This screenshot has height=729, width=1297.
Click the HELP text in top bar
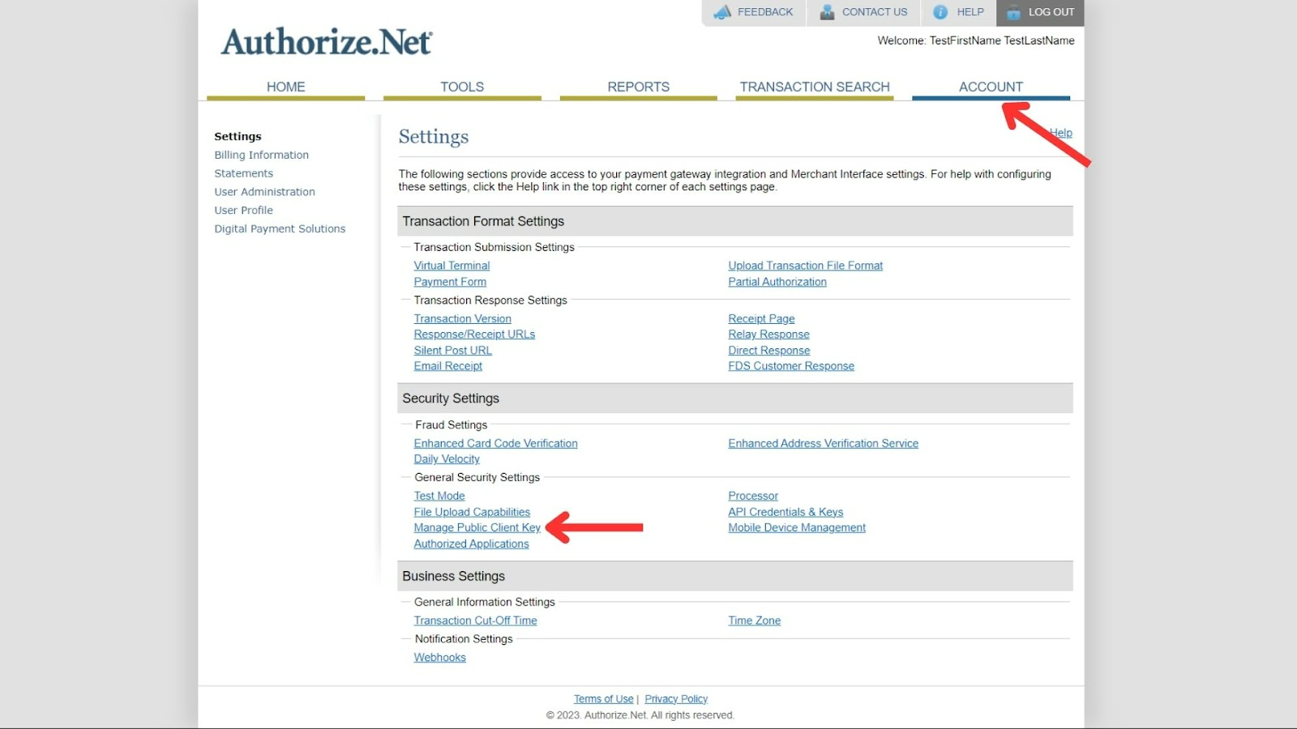click(x=970, y=12)
